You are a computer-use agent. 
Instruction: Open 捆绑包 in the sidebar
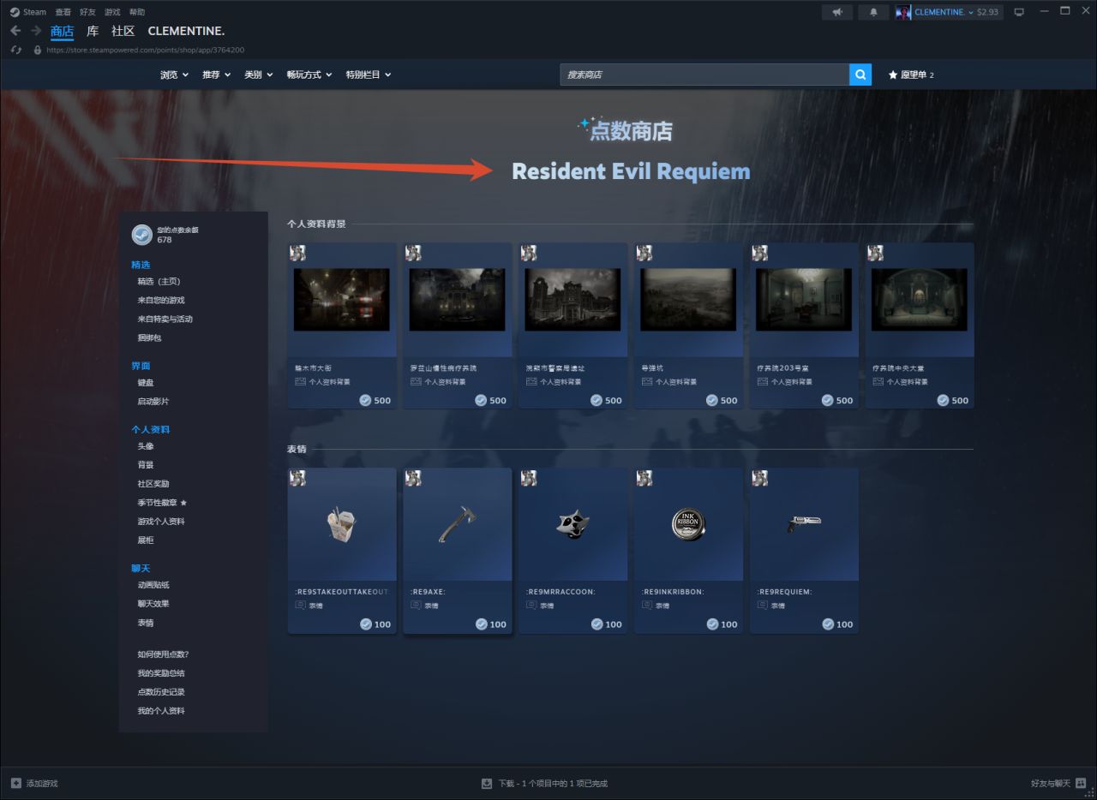[x=149, y=337]
